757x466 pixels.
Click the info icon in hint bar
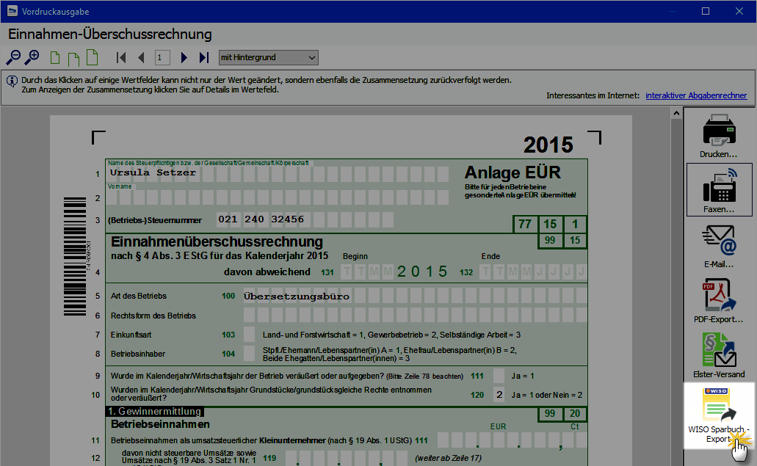click(x=12, y=81)
